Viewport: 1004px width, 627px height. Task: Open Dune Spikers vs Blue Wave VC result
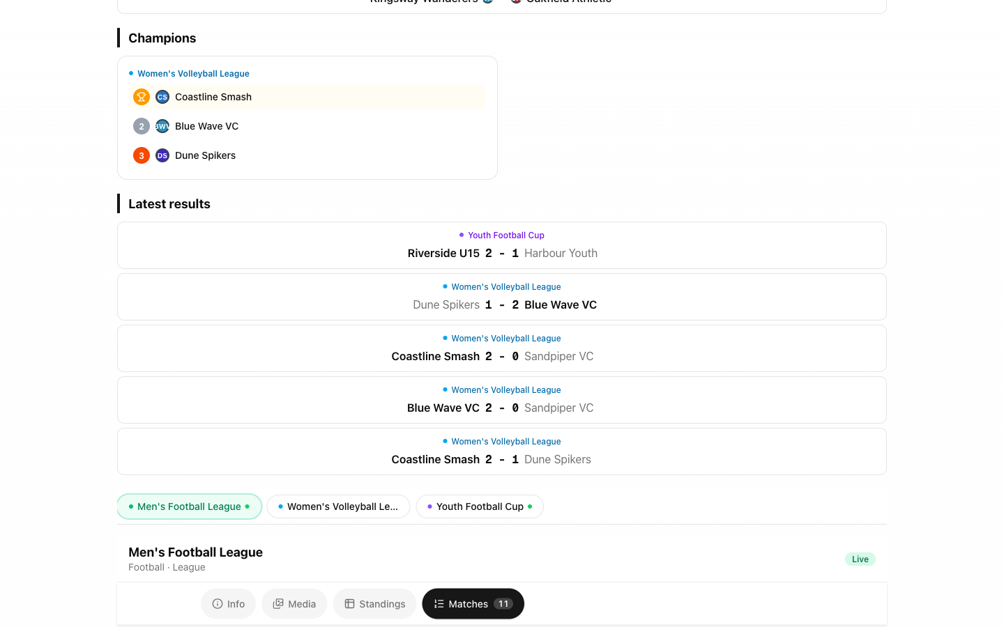point(502,297)
